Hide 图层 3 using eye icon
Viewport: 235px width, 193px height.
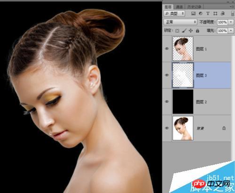167,75
